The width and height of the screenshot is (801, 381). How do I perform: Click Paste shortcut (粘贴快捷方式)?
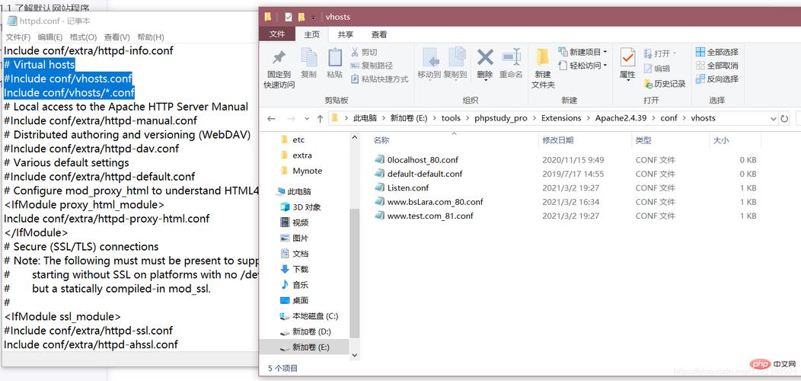coord(380,79)
